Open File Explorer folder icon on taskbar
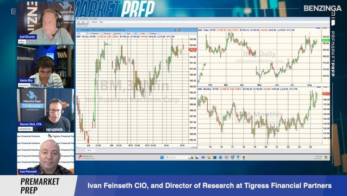The width and height of the screenshot is (347, 196). coord(209,157)
